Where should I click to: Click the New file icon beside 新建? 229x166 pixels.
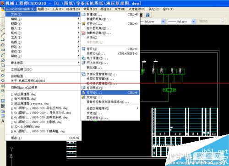(x=83, y=15)
